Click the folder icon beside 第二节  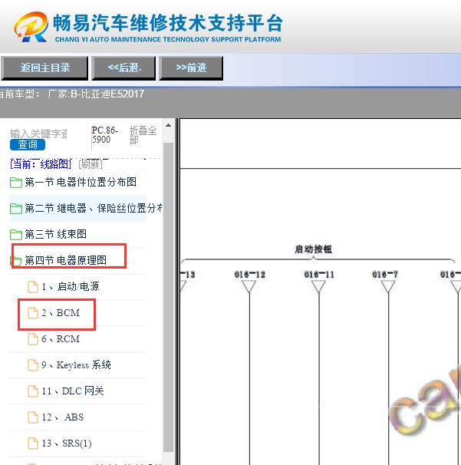(15, 209)
